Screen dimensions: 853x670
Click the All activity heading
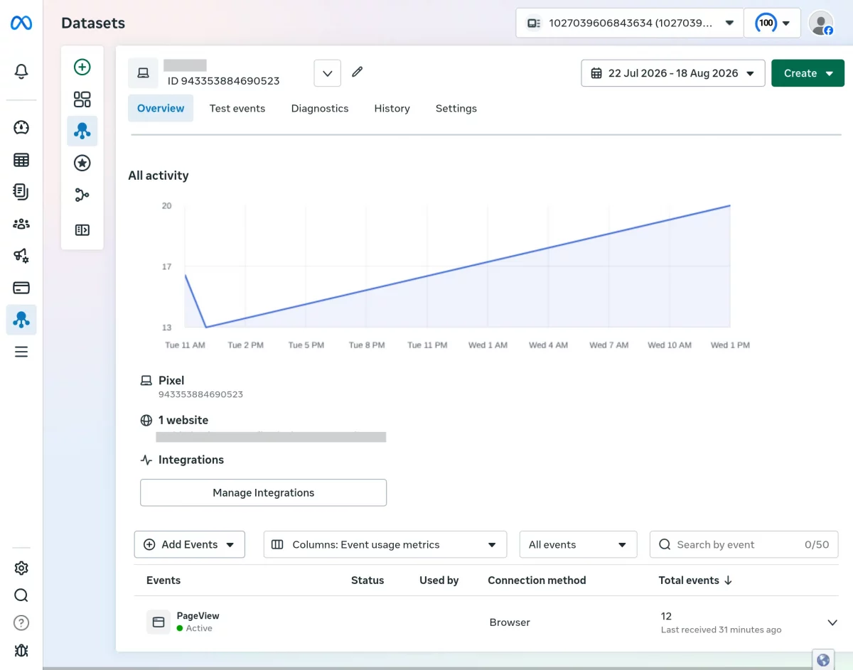pos(159,175)
